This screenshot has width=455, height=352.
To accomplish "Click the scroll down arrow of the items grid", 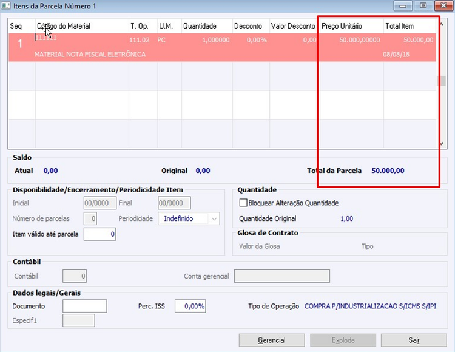I will click(x=442, y=144).
